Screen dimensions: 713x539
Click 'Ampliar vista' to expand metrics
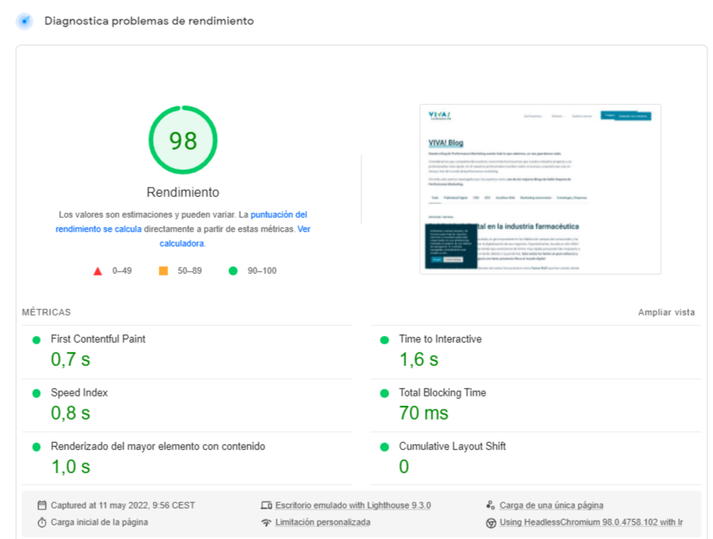point(667,312)
